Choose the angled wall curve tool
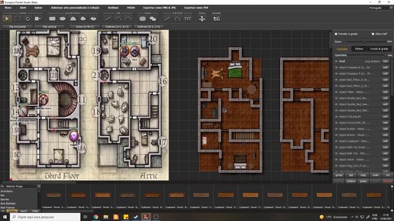This screenshot has height=221, width=394. 118,19
